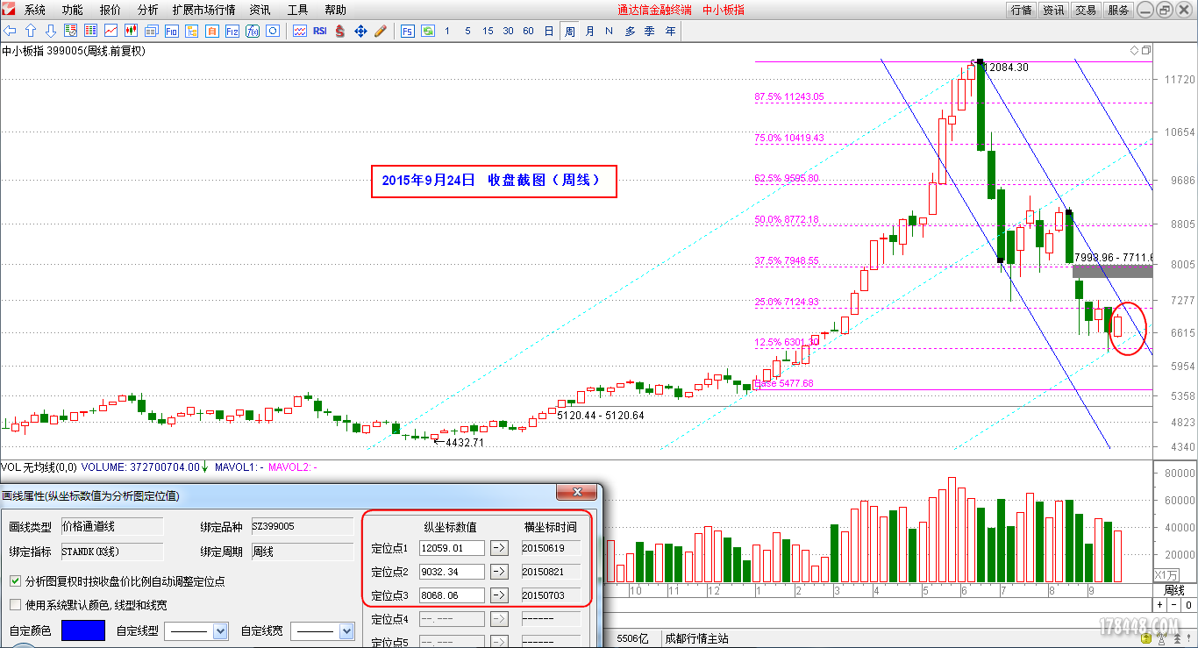Expand the 自定线型 line style dropdown

tap(220, 630)
